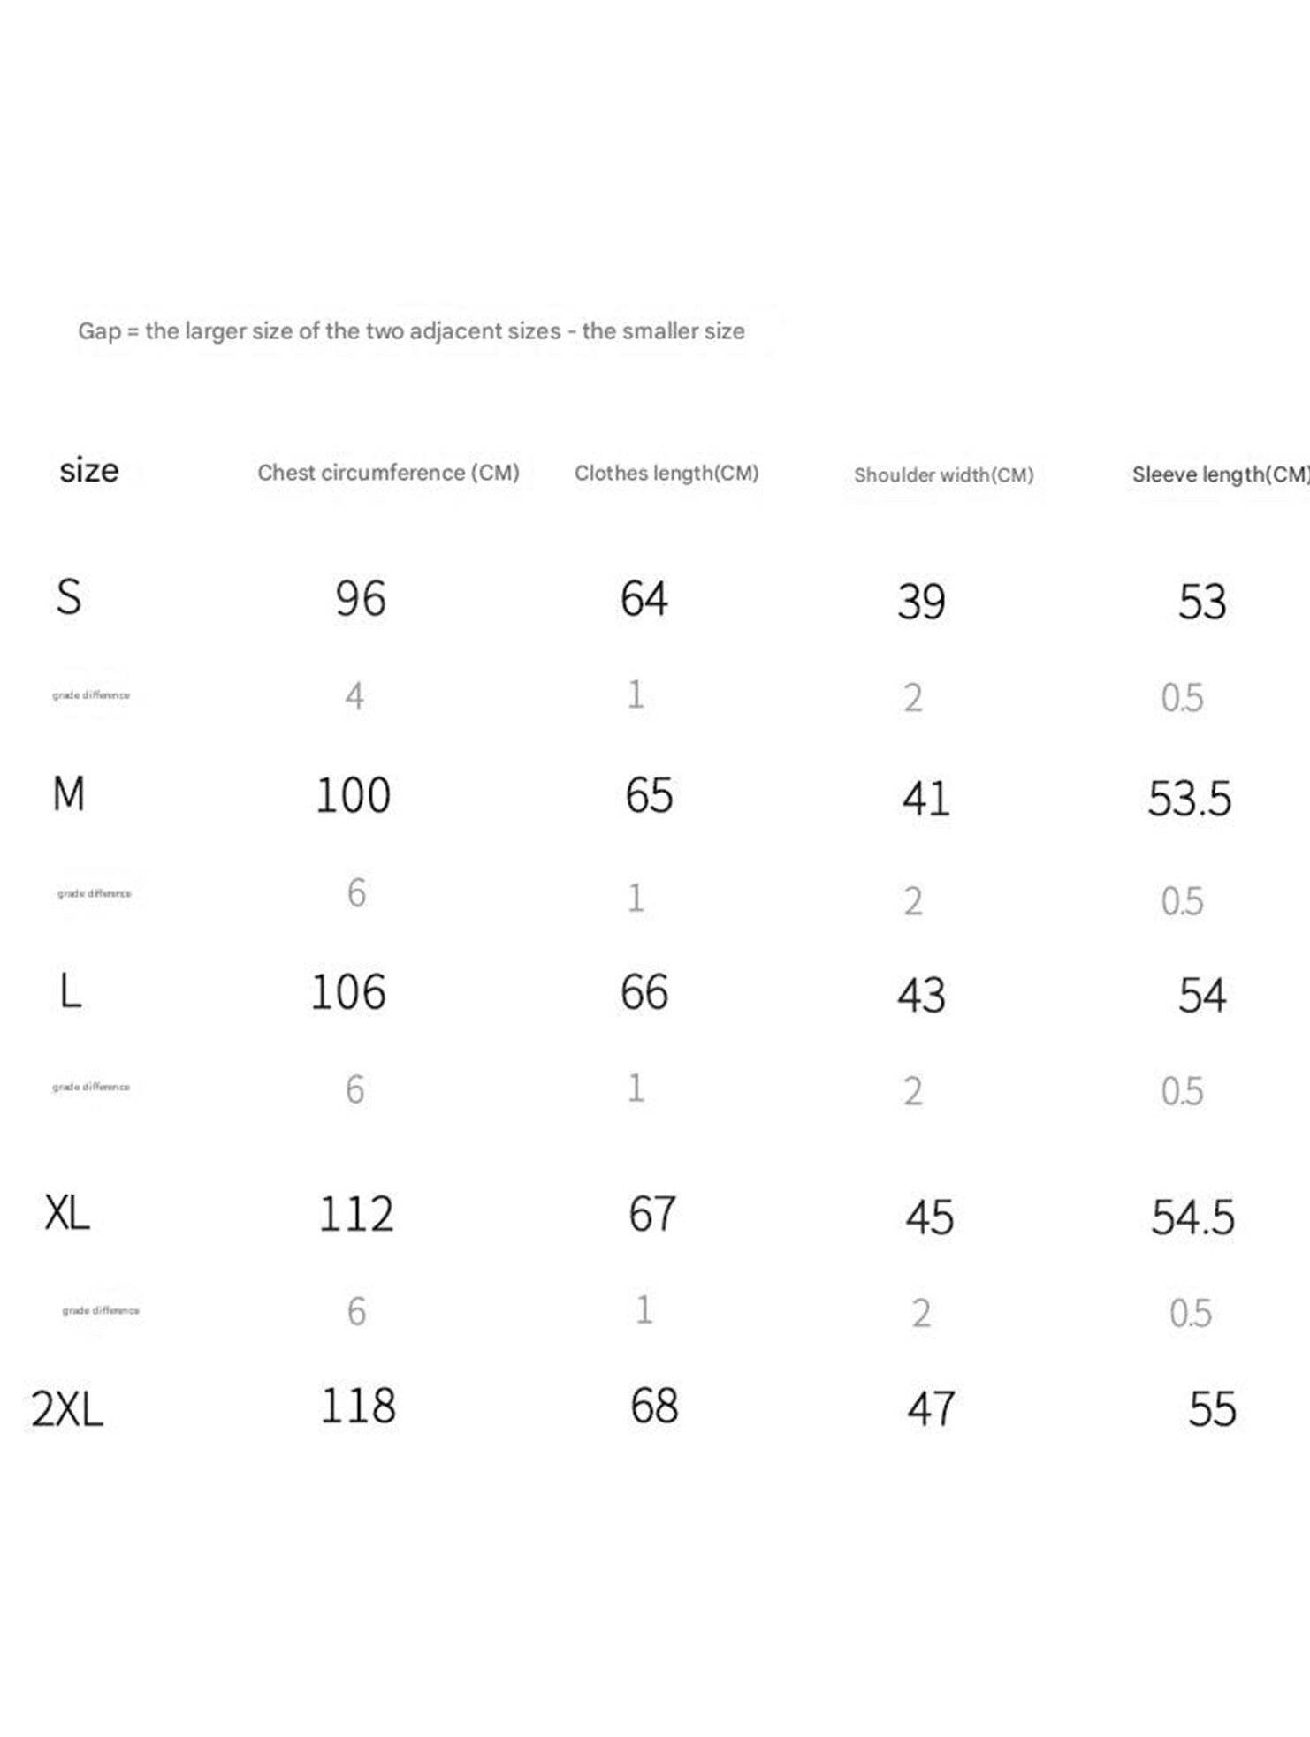Viewport: 1310px width, 1737px height.
Task: Click the Chest circumference (CM) header
Action: (388, 473)
